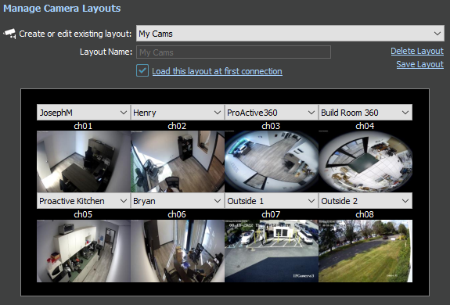Screen dimensions: 450x305
Task: Select the ch03 fisheye camera preview
Action: (x=272, y=161)
